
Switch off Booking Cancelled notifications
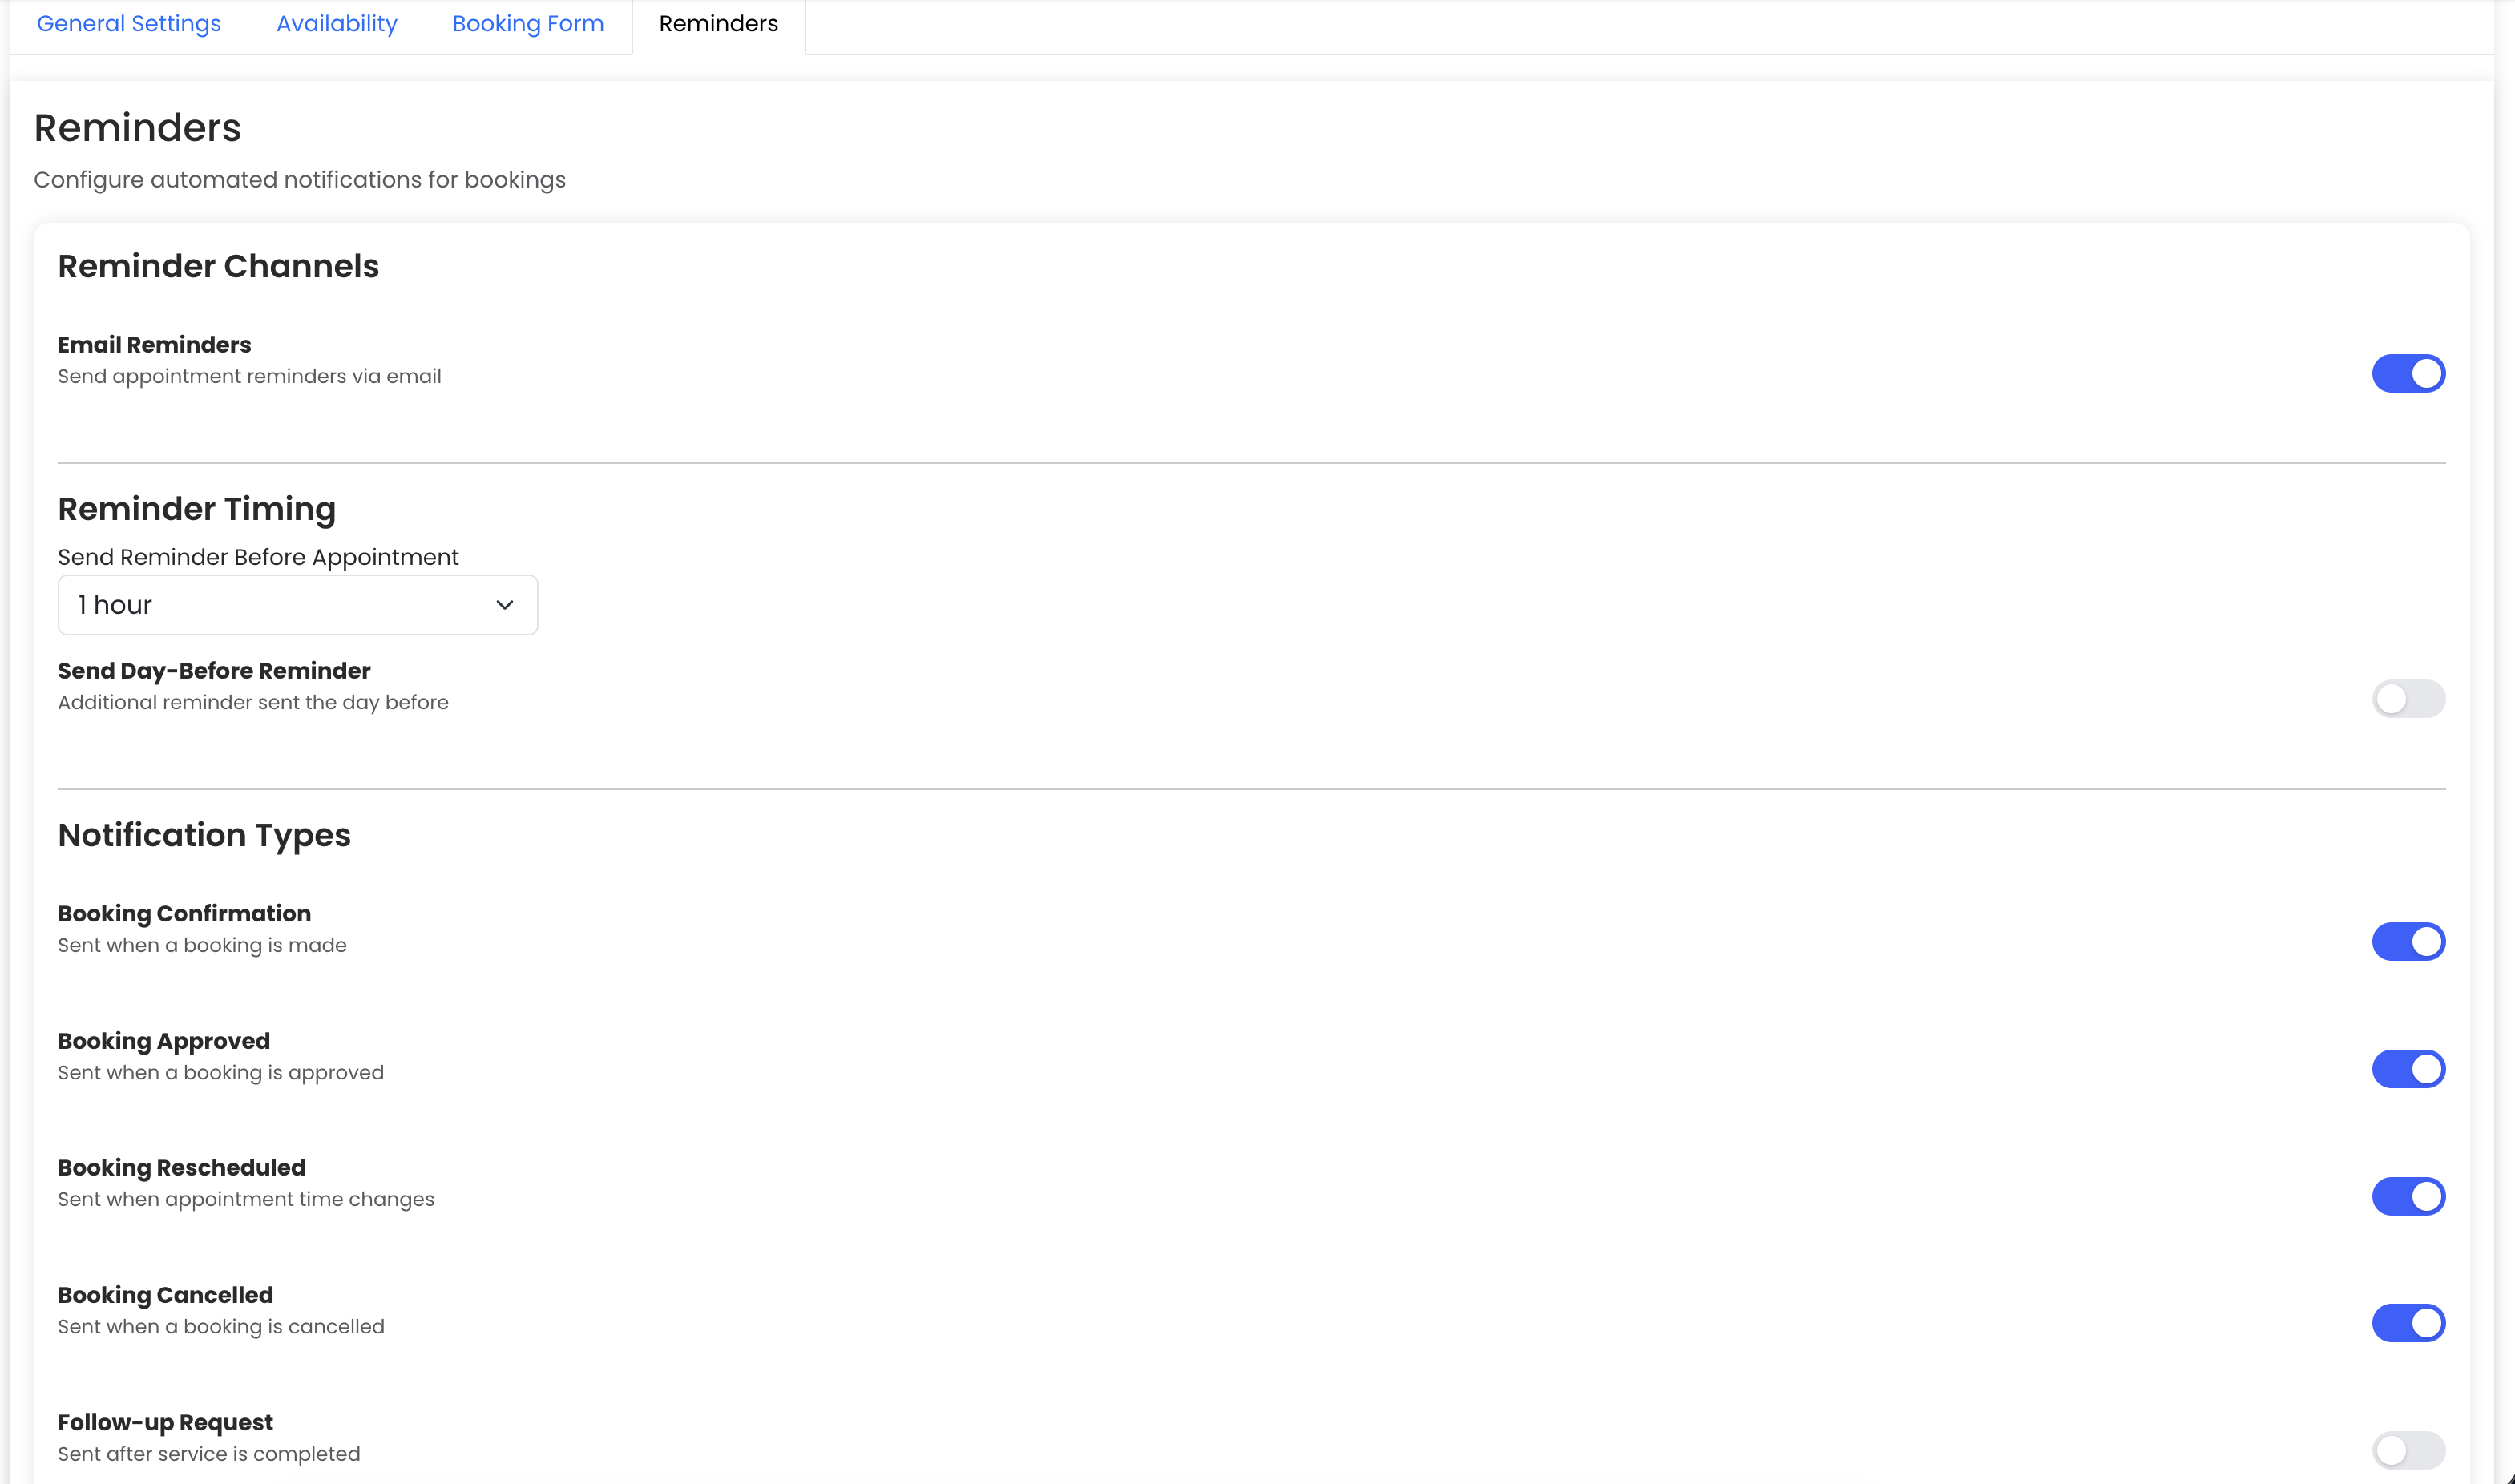pyautogui.click(x=2407, y=1323)
